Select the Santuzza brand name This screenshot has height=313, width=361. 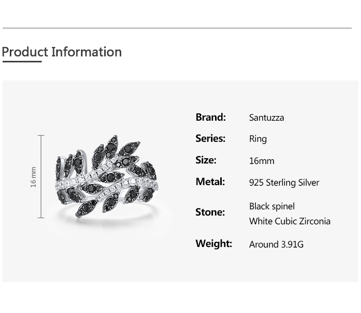pos(266,118)
